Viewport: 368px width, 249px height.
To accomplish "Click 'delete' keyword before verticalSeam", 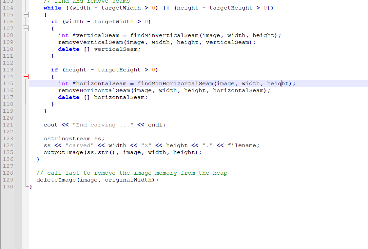I will tap(69, 49).
